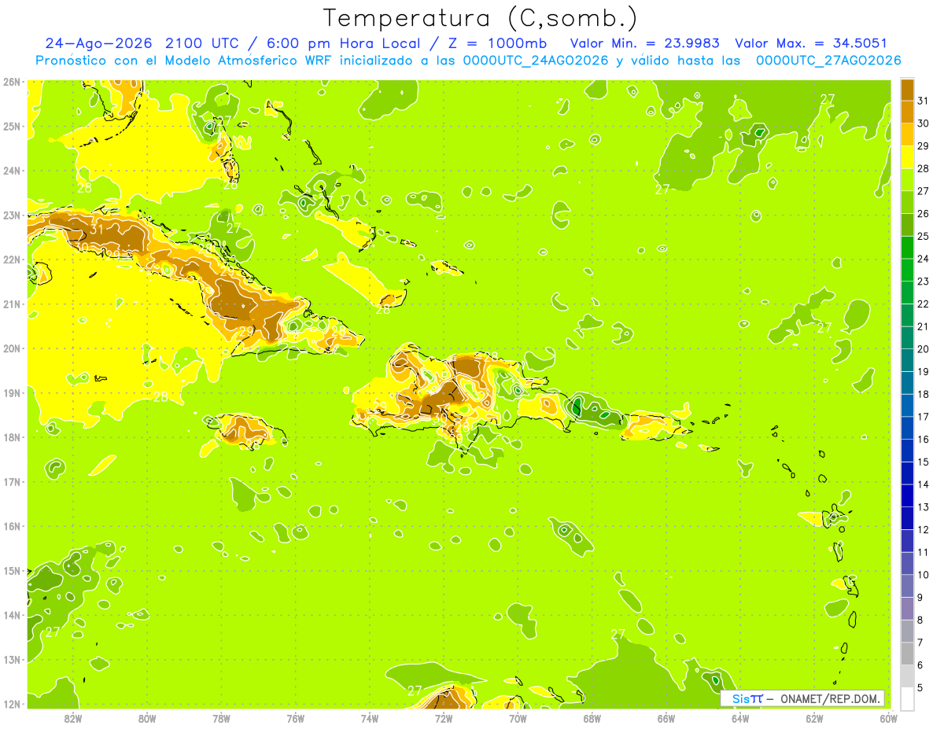
Task: Click legend scale value 5
Action: [921, 688]
